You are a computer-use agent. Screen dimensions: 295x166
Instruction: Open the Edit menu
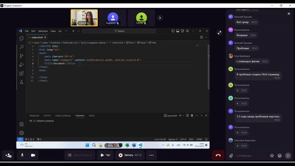pos(33,31)
